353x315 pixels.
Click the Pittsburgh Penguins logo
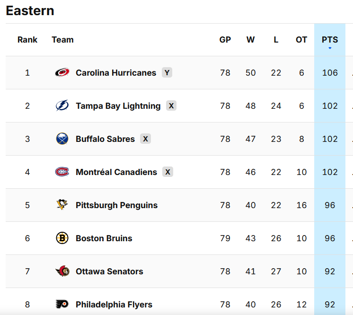point(62,205)
